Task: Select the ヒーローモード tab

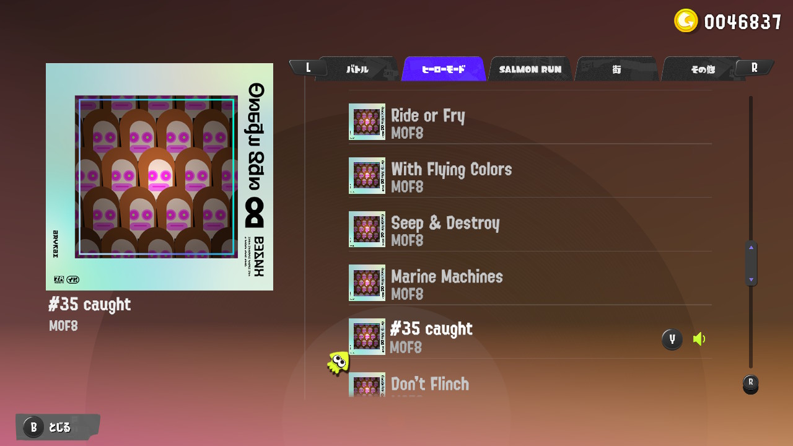Action: [444, 69]
